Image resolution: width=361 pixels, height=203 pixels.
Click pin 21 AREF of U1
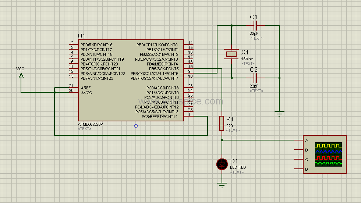tap(74, 87)
